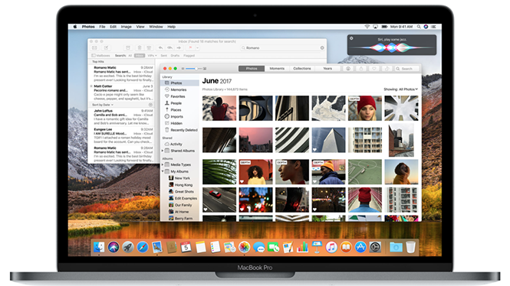Click the Photos Search field
This screenshot has height=286, width=510.
406,69
